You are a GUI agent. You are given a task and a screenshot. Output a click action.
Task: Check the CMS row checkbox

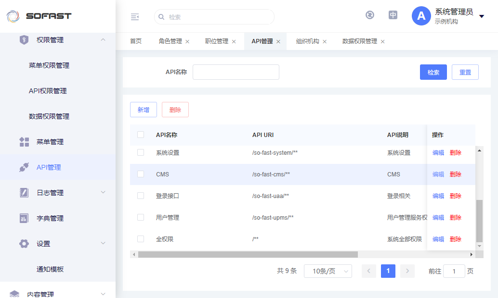point(141,174)
